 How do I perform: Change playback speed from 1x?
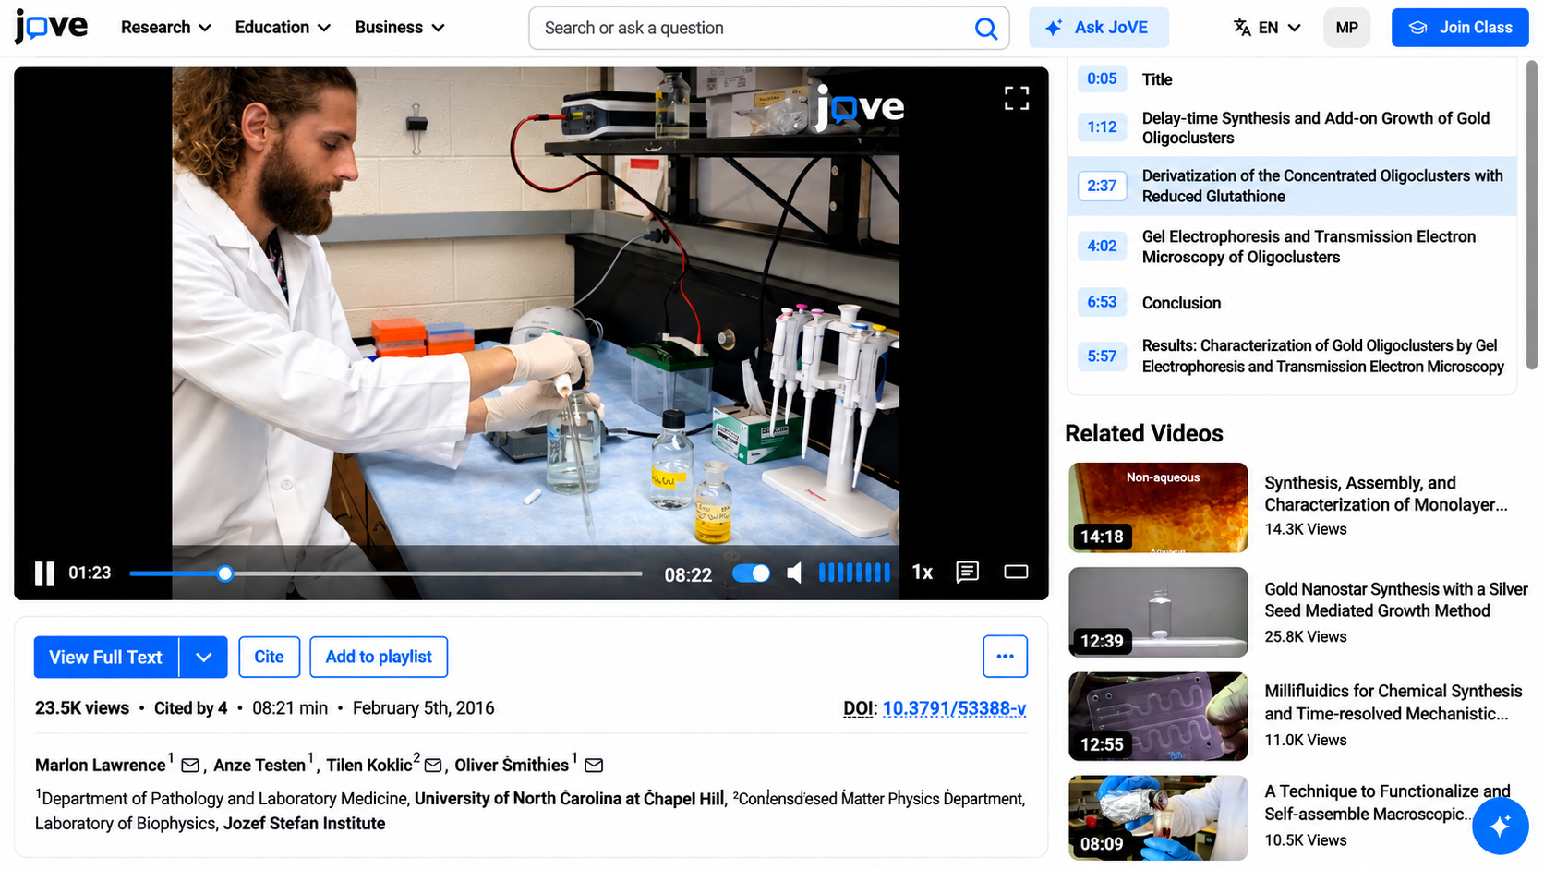[922, 573]
